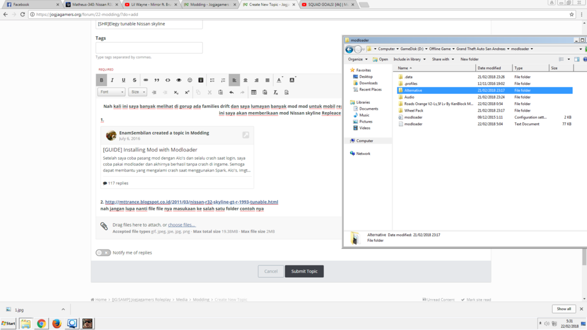Apply strikethrough formatting in the editor

coord(134,80)
